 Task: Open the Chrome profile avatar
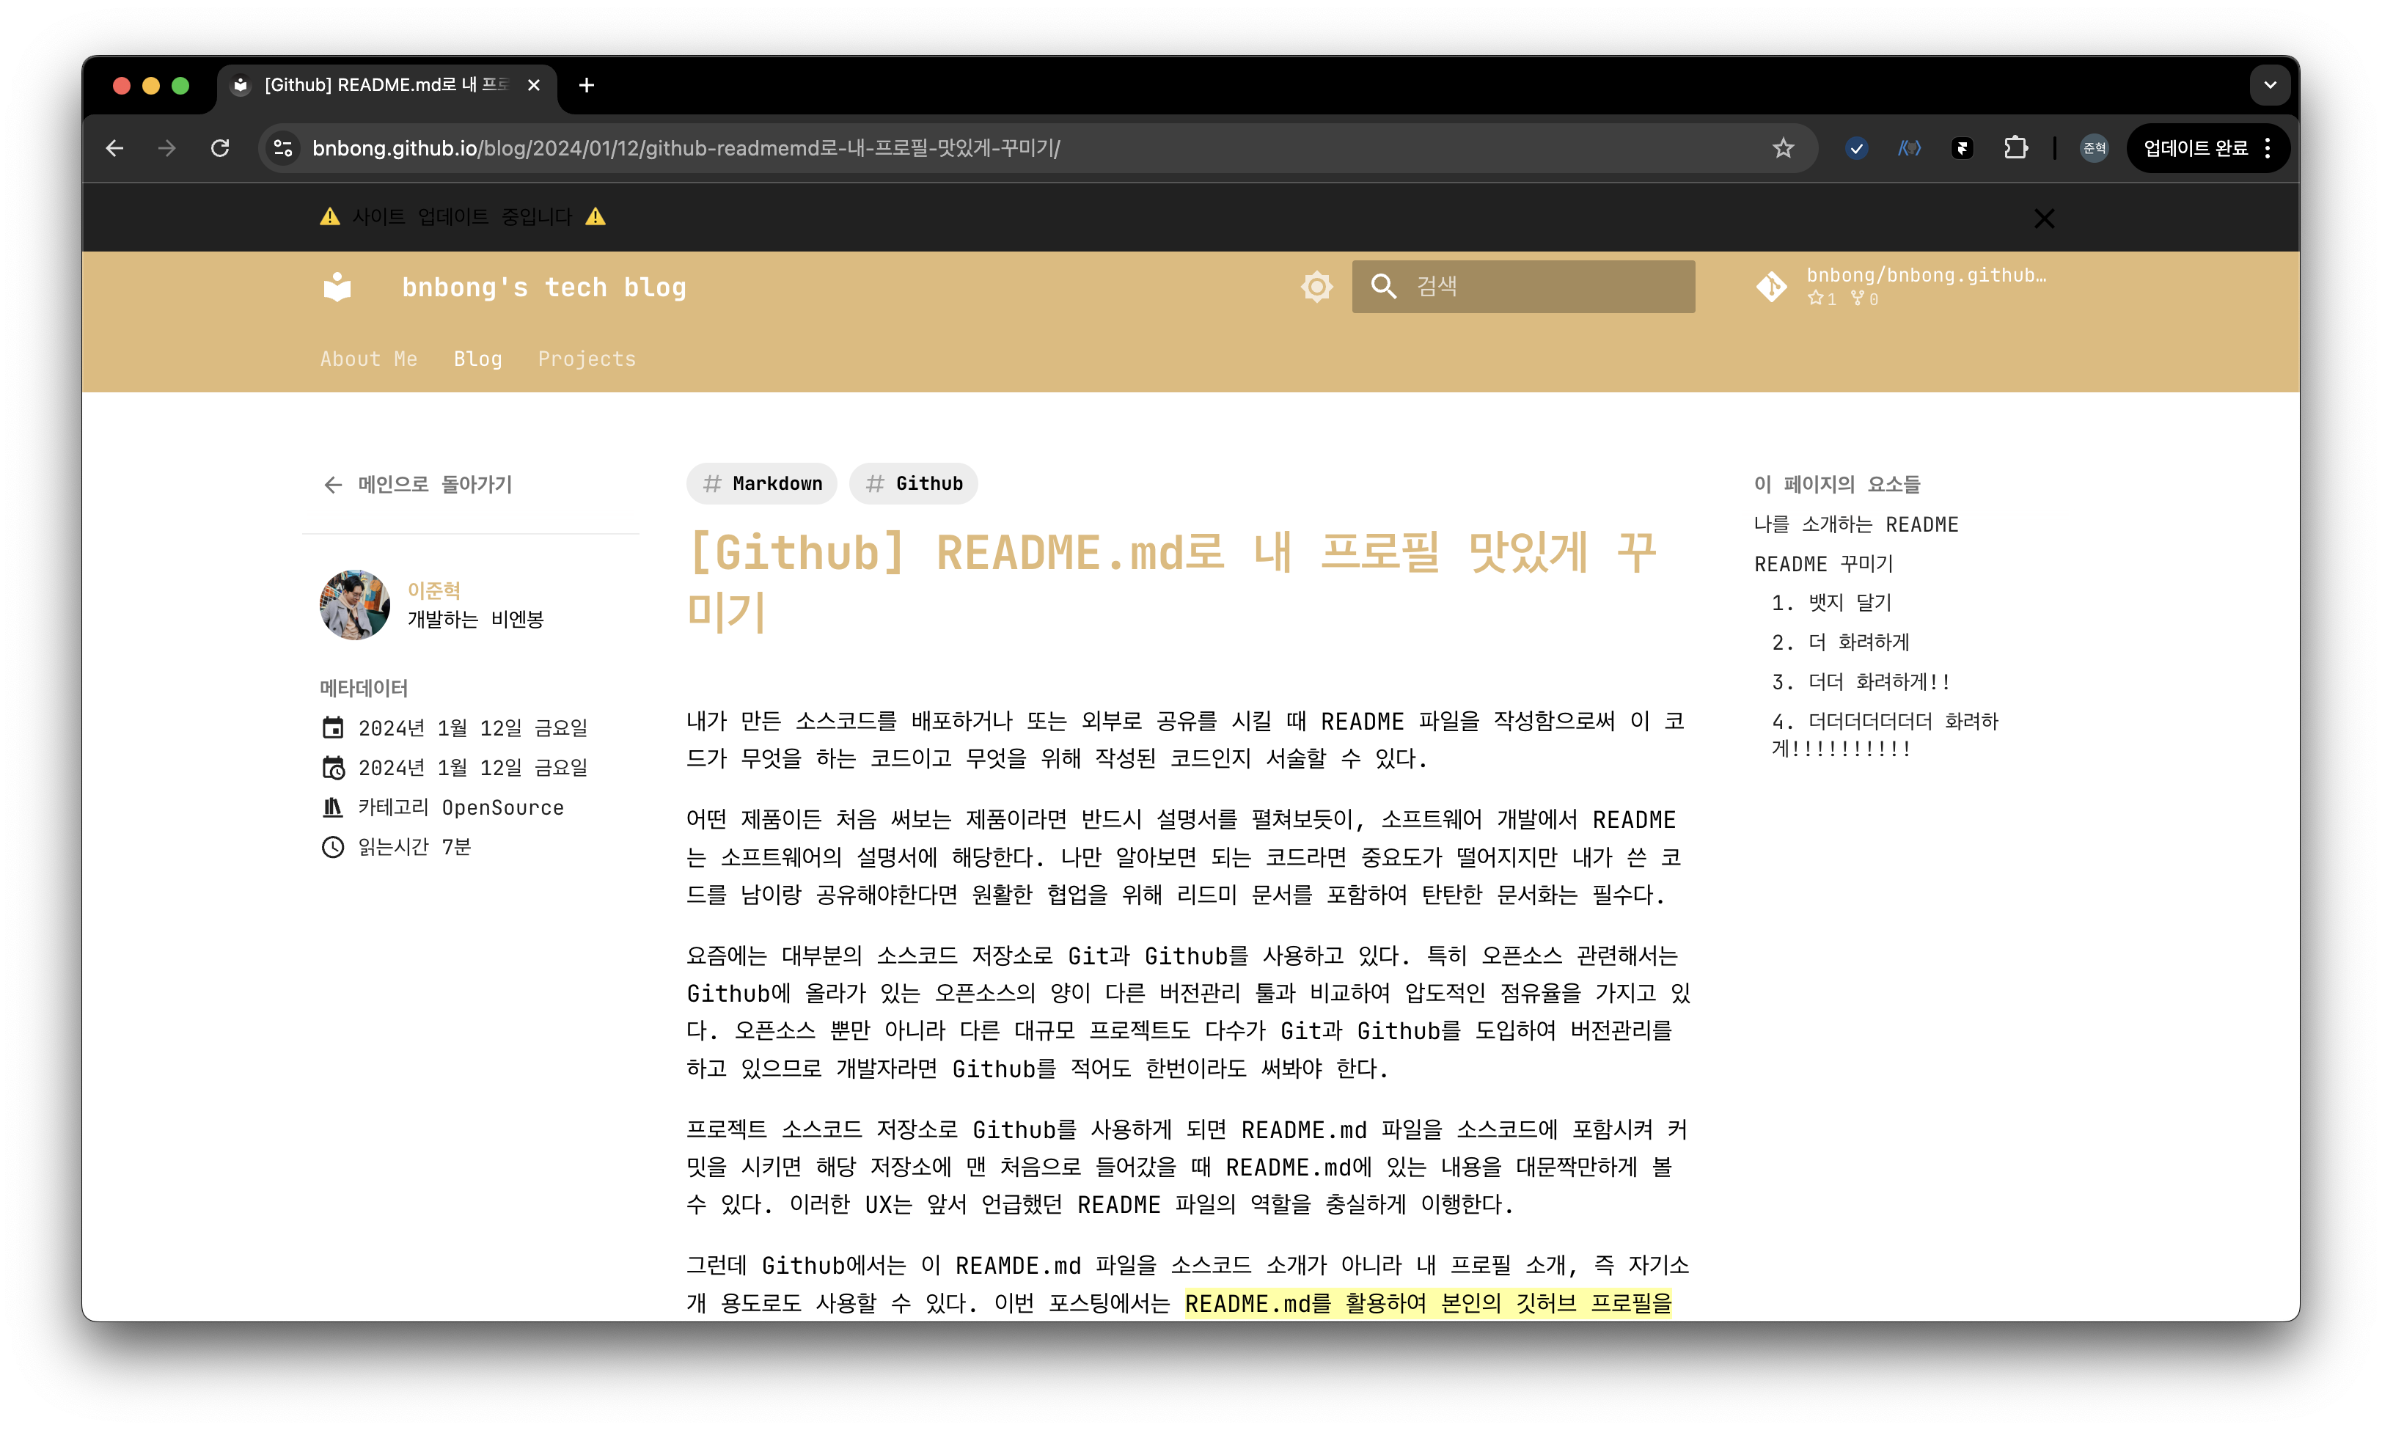coord(2094,148)
